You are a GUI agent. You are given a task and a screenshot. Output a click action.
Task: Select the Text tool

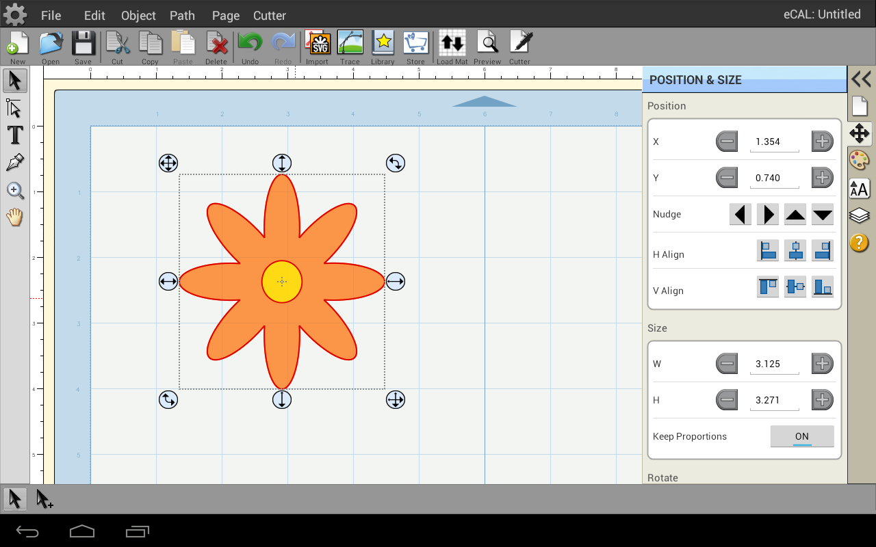[15, 135]
